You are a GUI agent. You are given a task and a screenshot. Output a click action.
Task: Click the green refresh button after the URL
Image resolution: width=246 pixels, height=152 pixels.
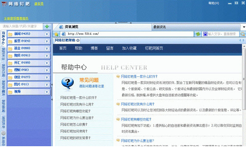click(198, 34)
